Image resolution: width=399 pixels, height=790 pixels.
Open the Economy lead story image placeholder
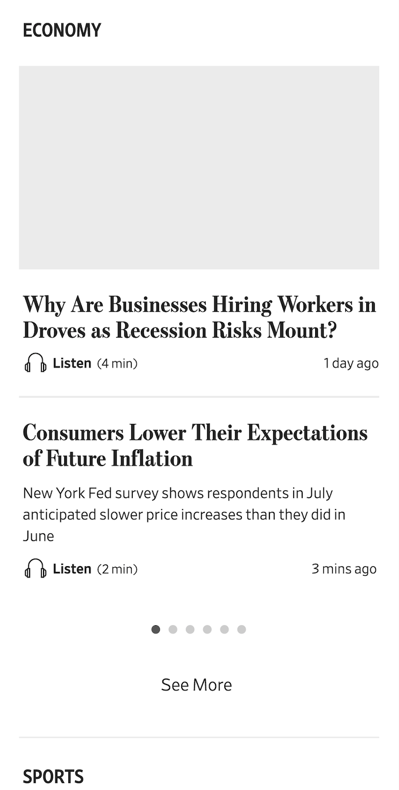tap(199, 167)
